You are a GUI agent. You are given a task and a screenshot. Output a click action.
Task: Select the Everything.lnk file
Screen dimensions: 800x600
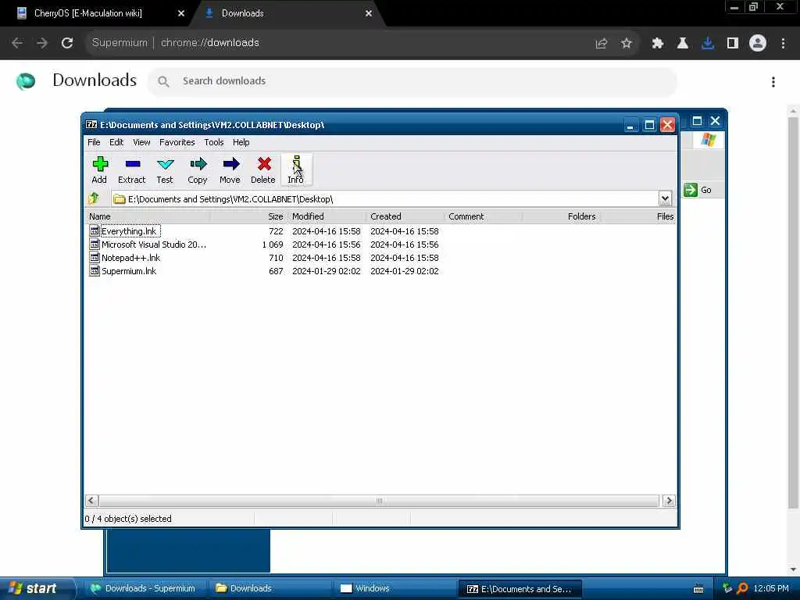tap(129, 231)
